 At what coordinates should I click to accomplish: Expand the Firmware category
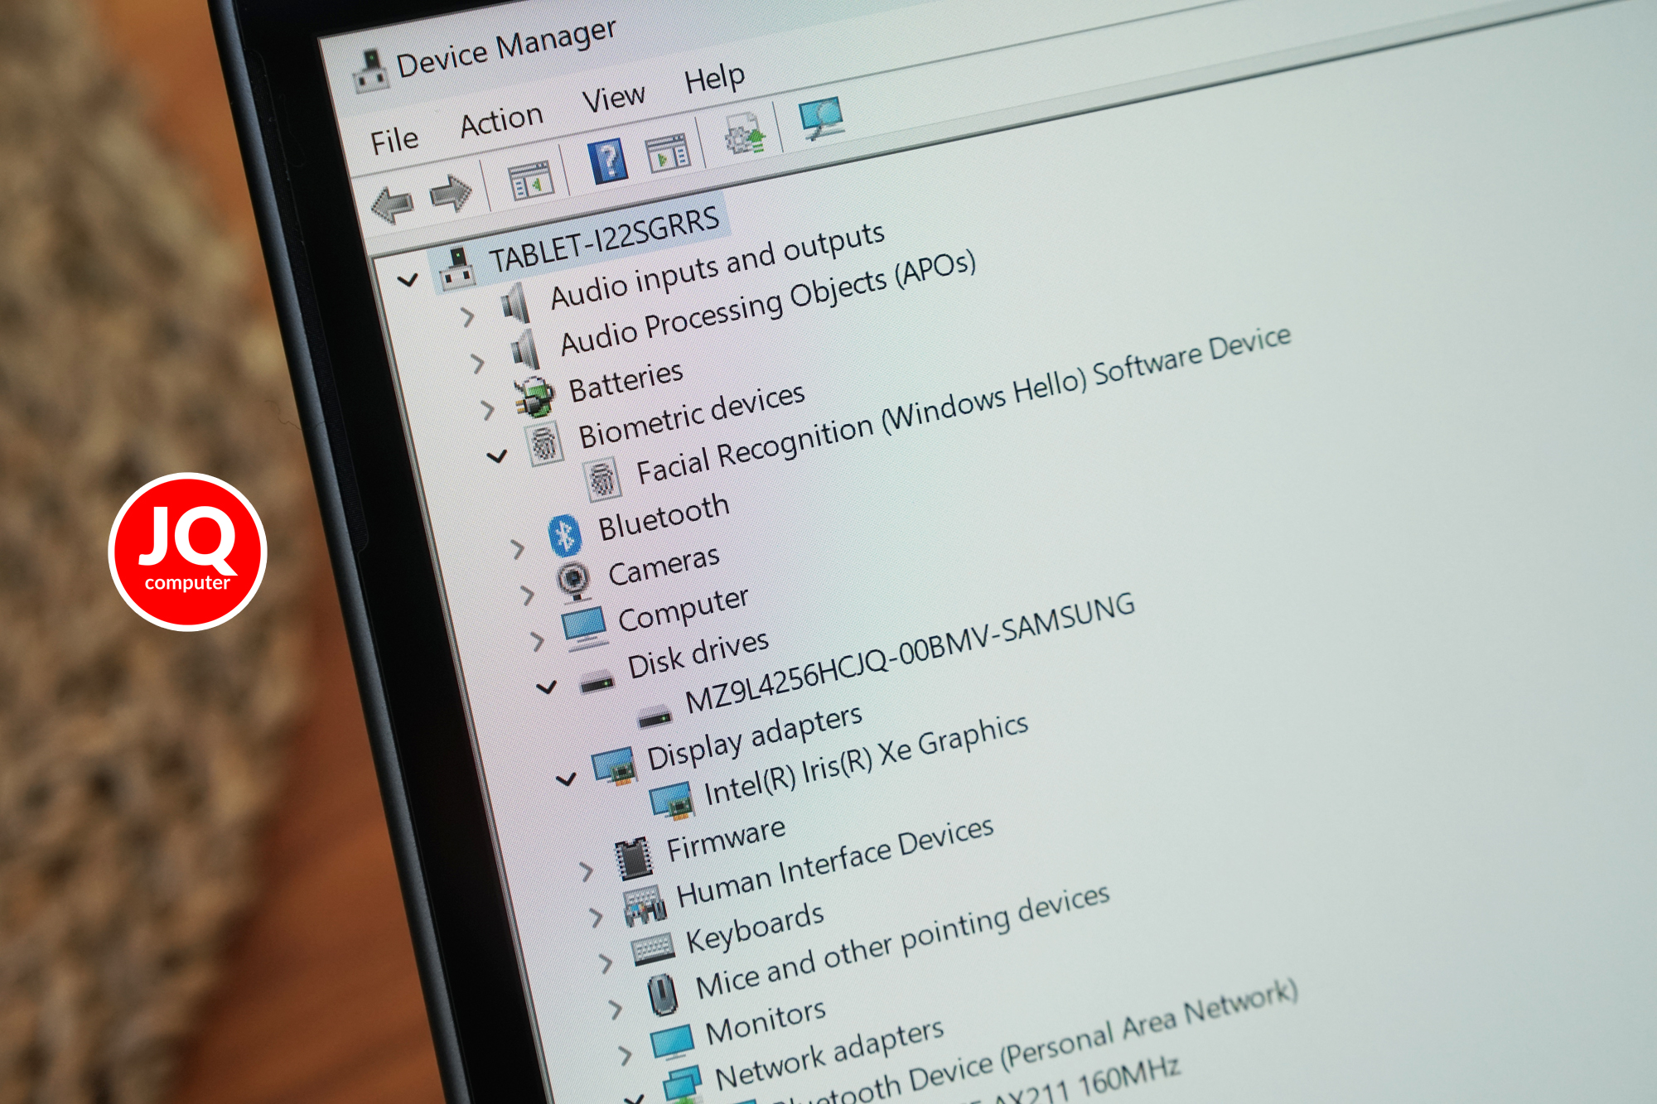(x=587, y=871)
